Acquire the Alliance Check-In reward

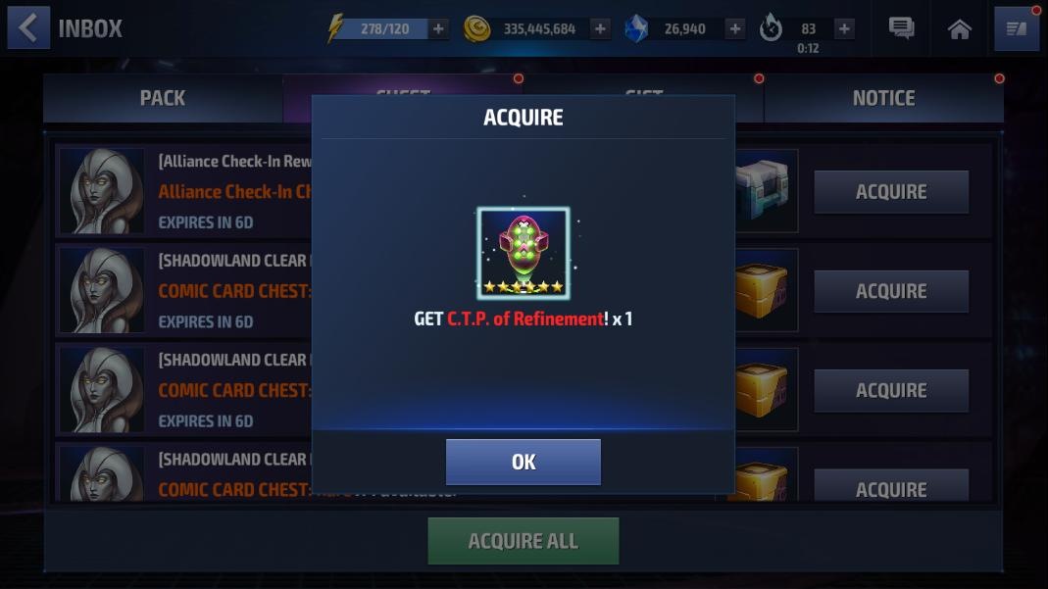(891, 192)
